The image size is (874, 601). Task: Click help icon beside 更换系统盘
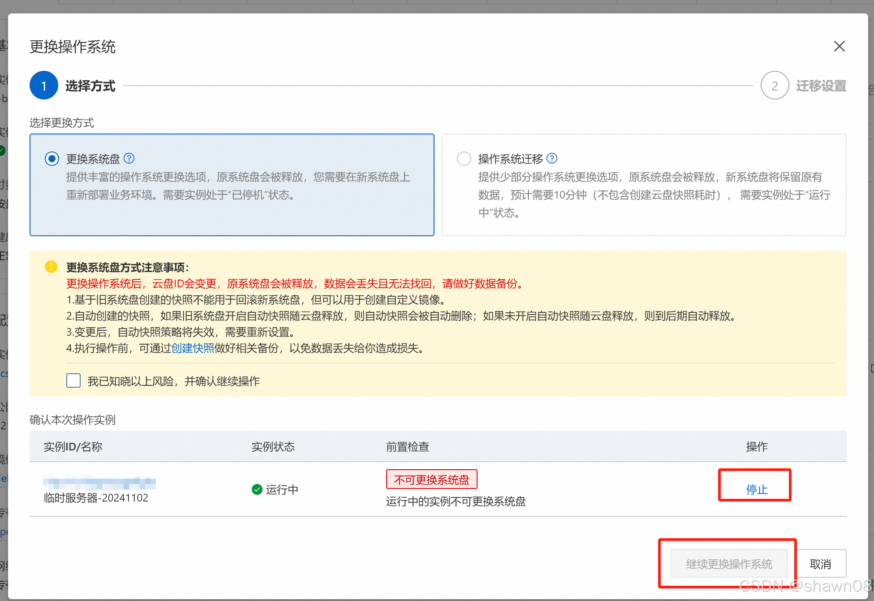129,158
